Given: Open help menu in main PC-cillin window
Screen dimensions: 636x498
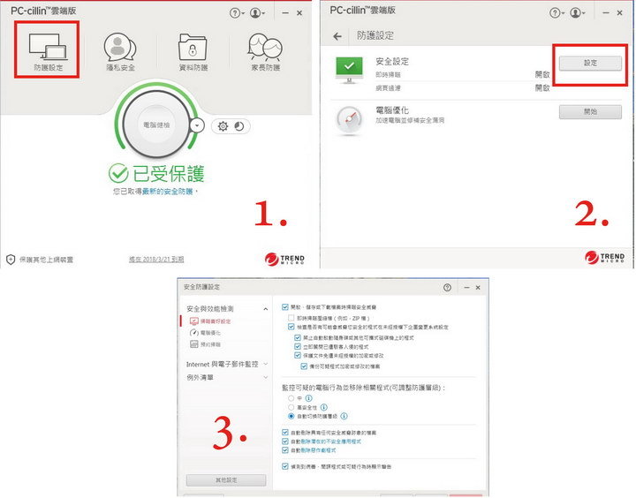Looking at the screenshot, I should (237, 13).
